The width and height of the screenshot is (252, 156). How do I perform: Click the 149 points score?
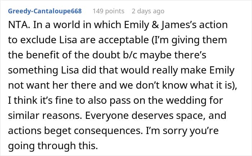108,11
